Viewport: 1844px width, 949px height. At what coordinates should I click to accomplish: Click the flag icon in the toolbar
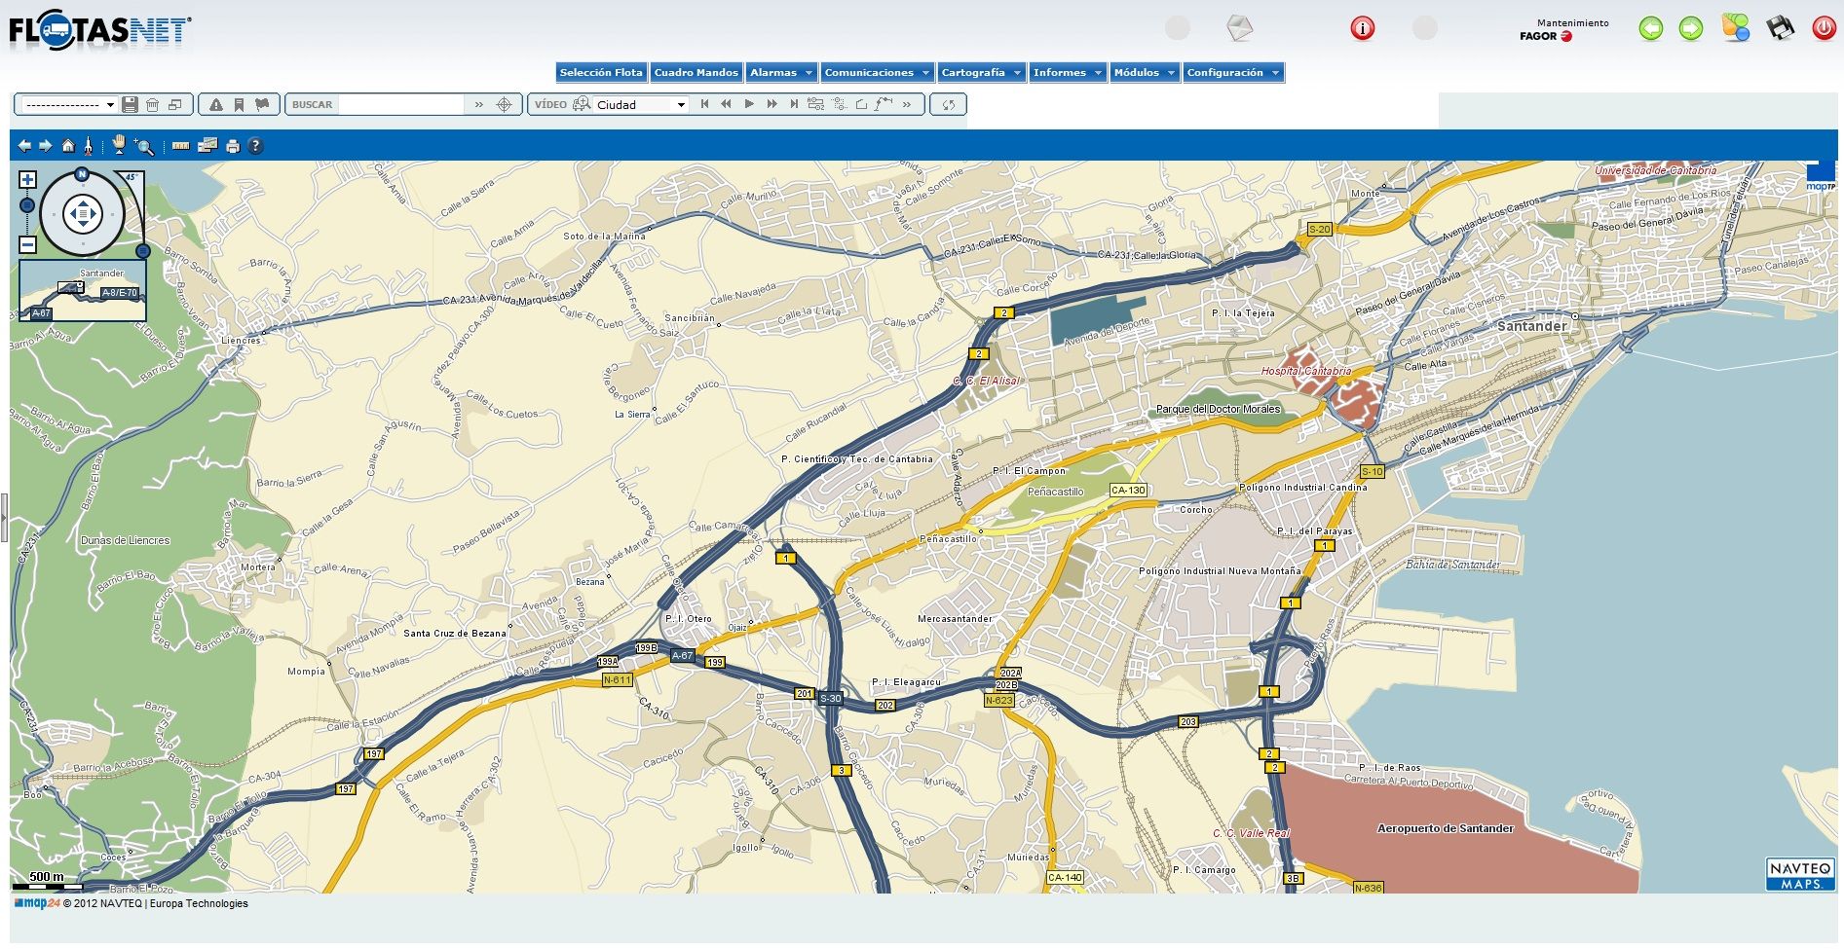click(x=262, y=104)
